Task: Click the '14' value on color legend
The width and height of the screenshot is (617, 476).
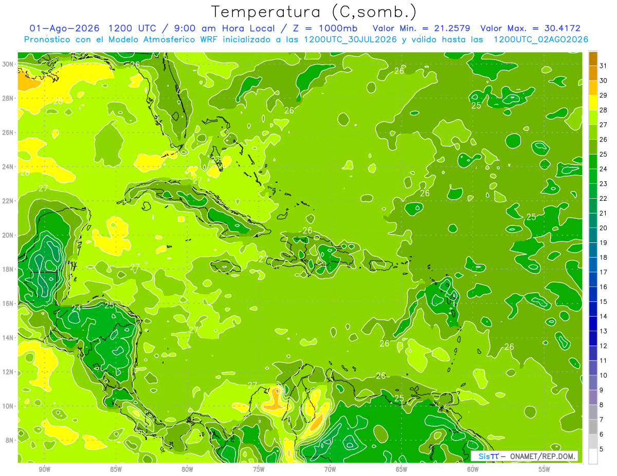Action: pos(604,316)
